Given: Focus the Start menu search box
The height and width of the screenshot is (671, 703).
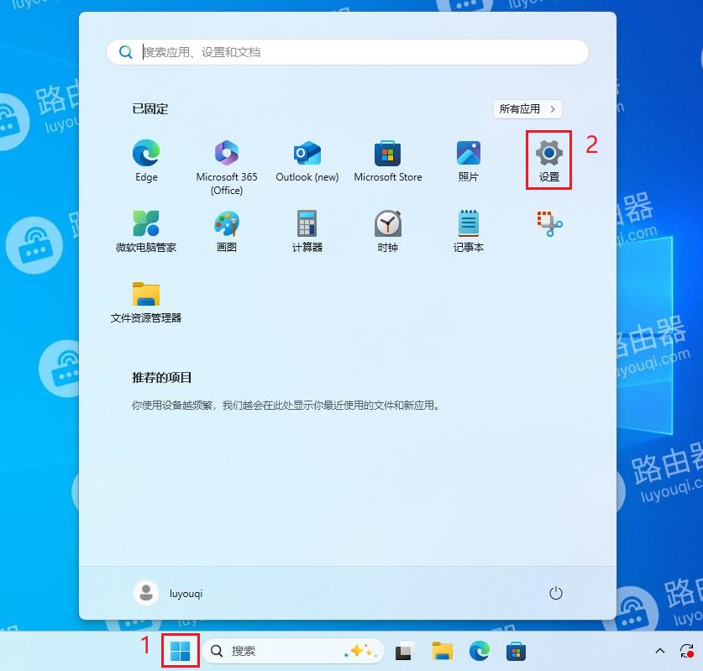Looking at the screenshot, I should (348, 52).
